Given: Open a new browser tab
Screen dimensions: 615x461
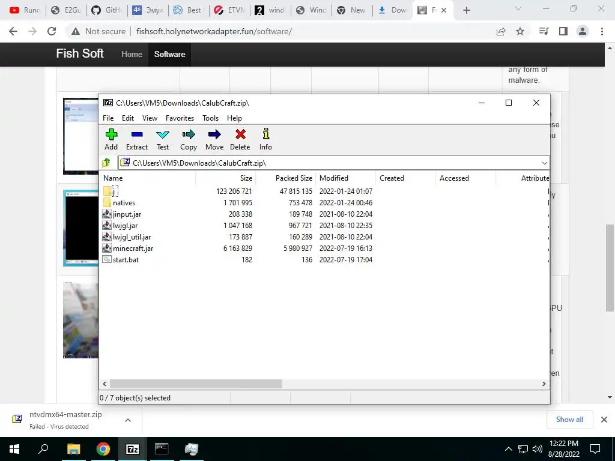Looking at the screenshot, I should [x=466, y=10].
